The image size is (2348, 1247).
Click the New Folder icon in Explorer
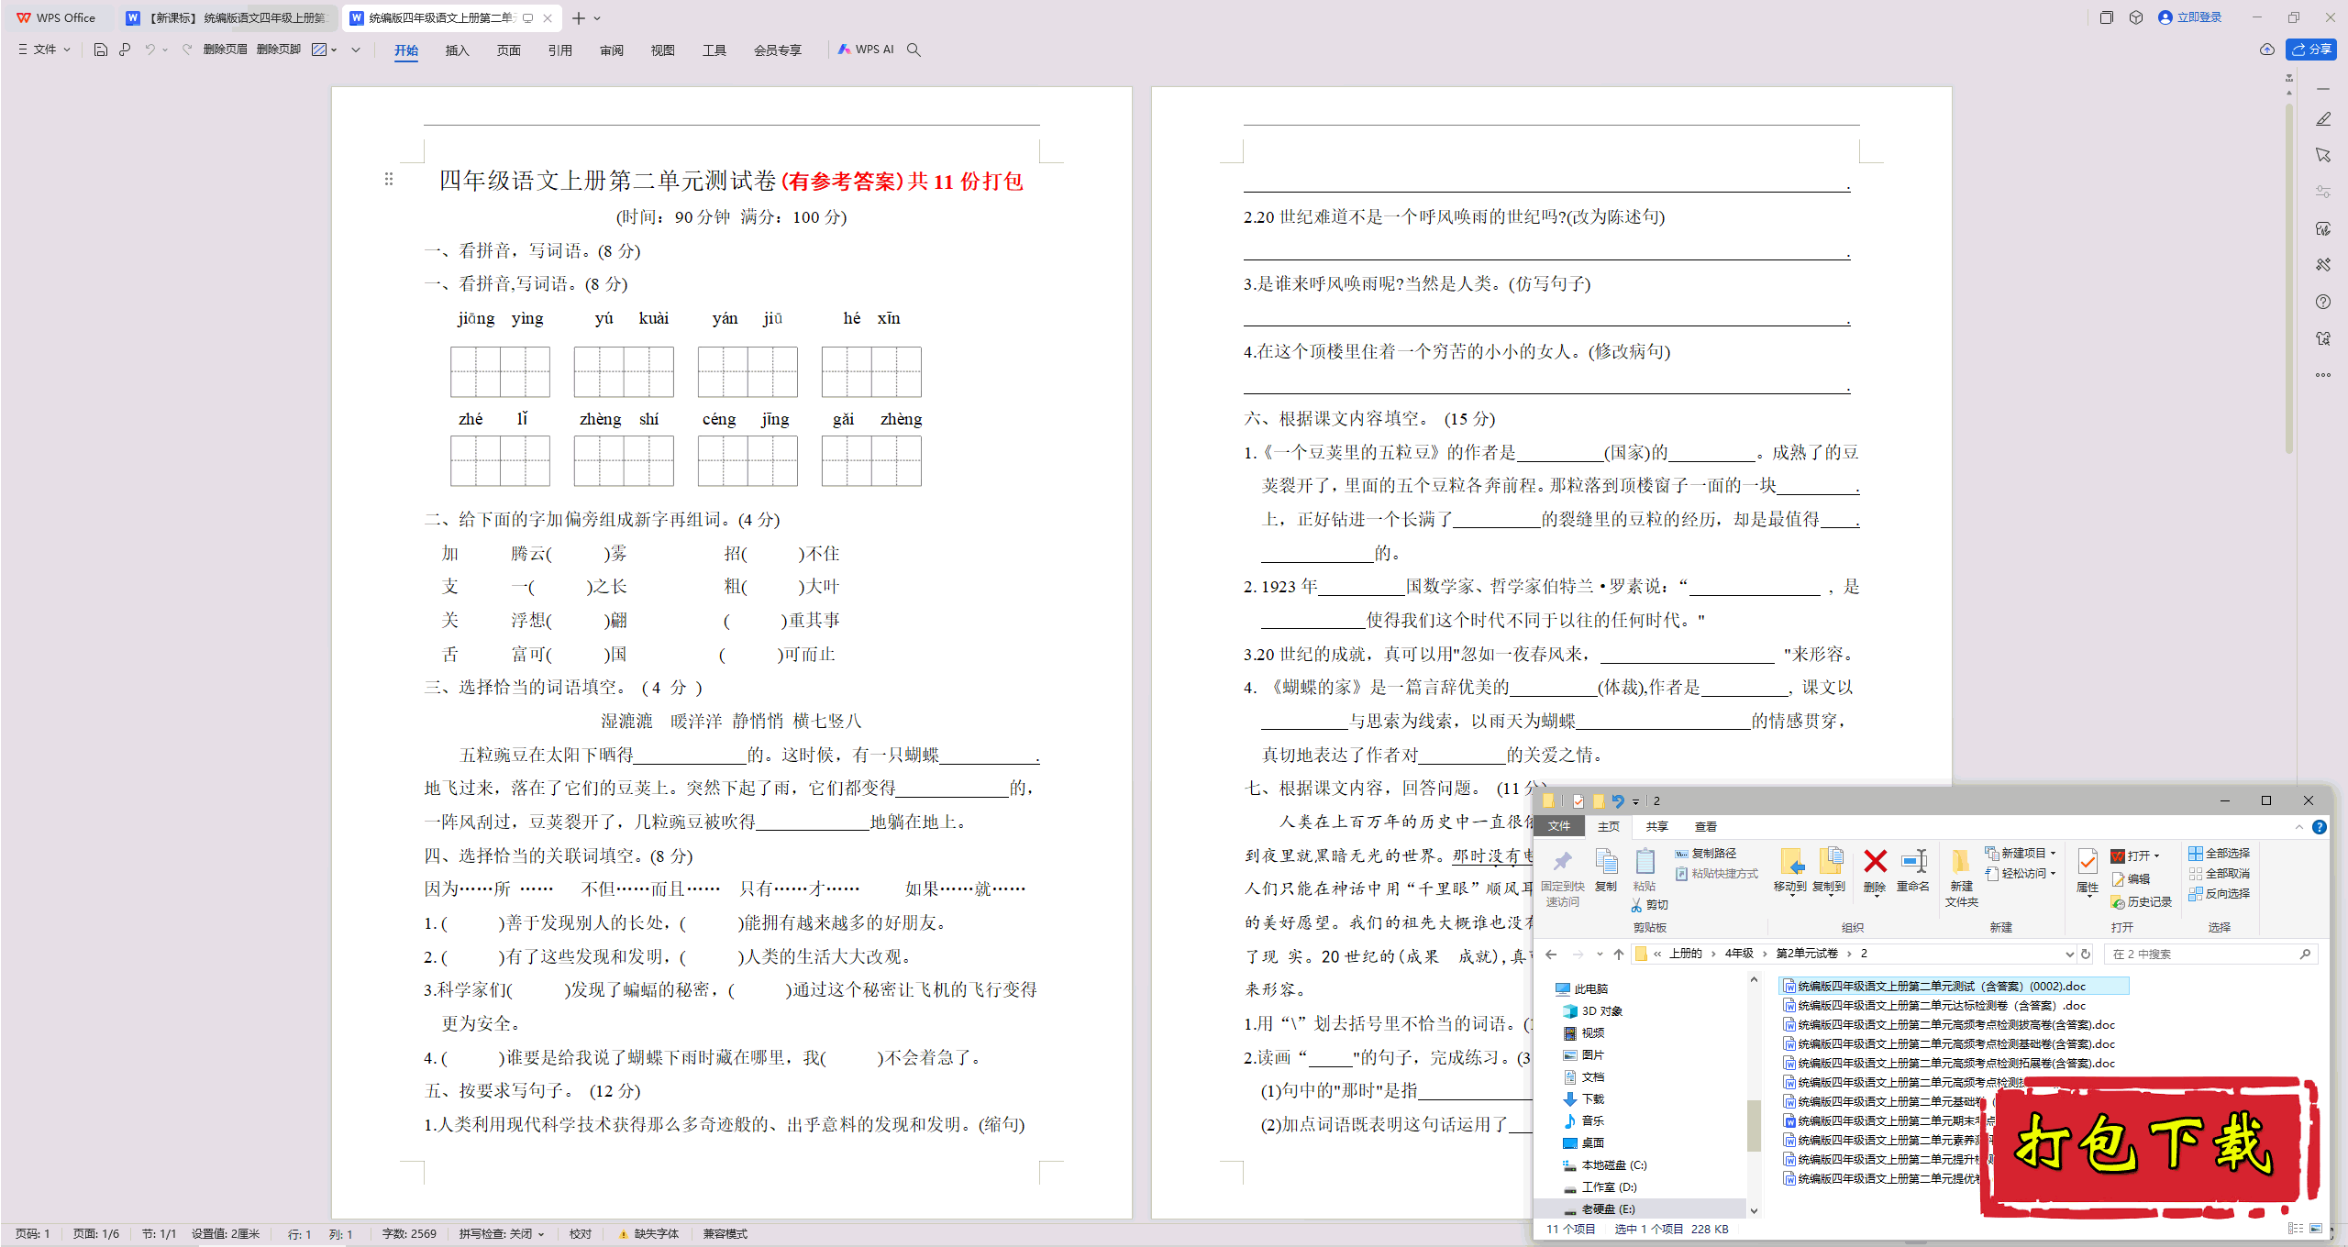(x=1961, y=861)
